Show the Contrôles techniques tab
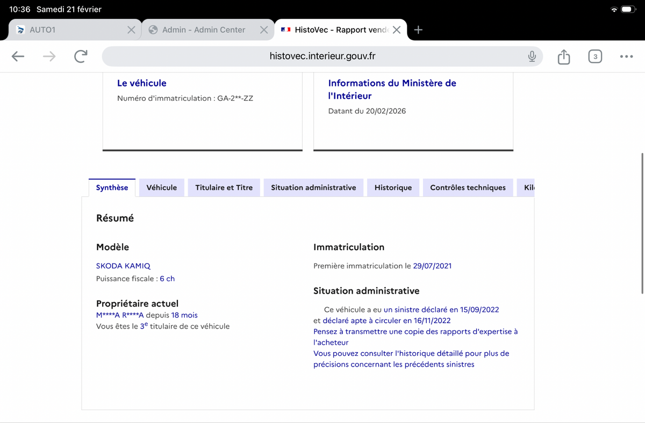The width and height of the screenshot is (645, 423). [468, 187]
